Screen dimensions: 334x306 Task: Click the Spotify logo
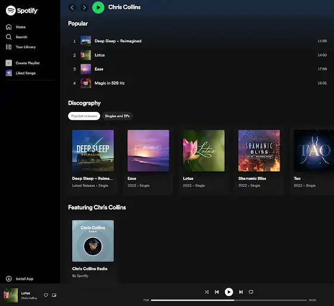click(x=22, y=11)
